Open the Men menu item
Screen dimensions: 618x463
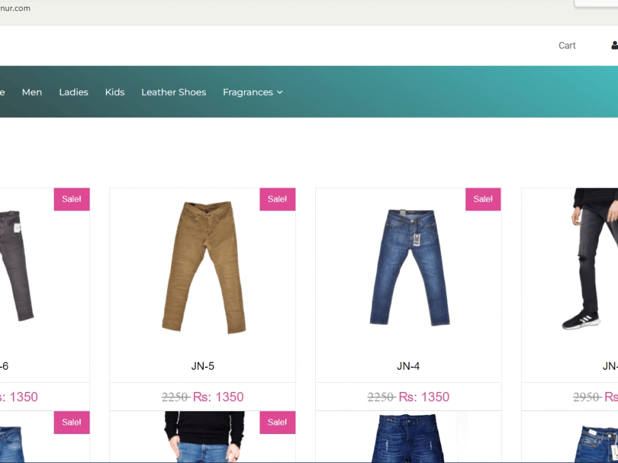pyautogui.click(x=32, y=92)
